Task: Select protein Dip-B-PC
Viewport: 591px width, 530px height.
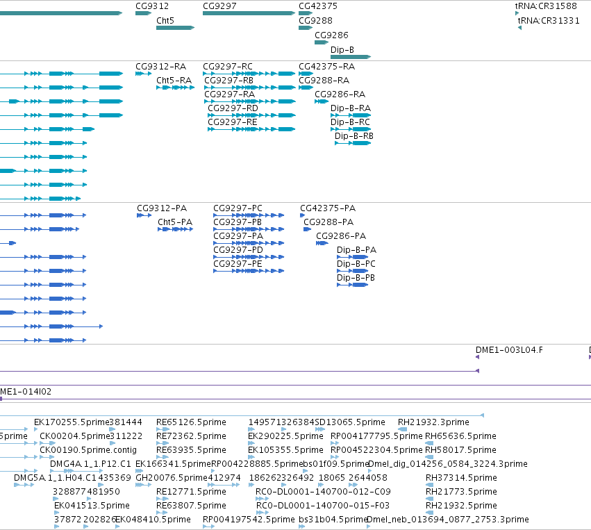Action: point(356,264)
